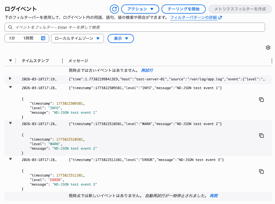Open the log display settings gear
The height and width of the screenshot is (204, 275).
tap(268, 47)
